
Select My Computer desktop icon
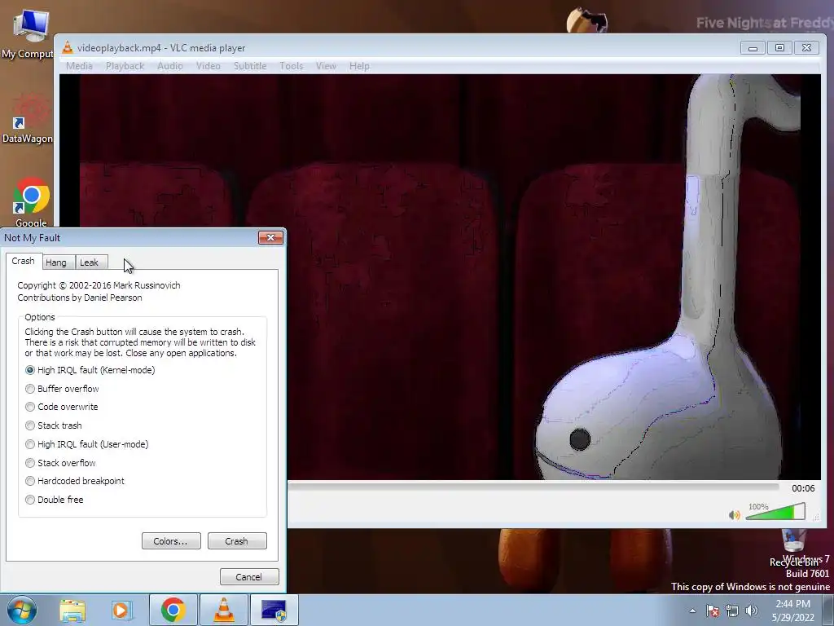pos(28,33)
